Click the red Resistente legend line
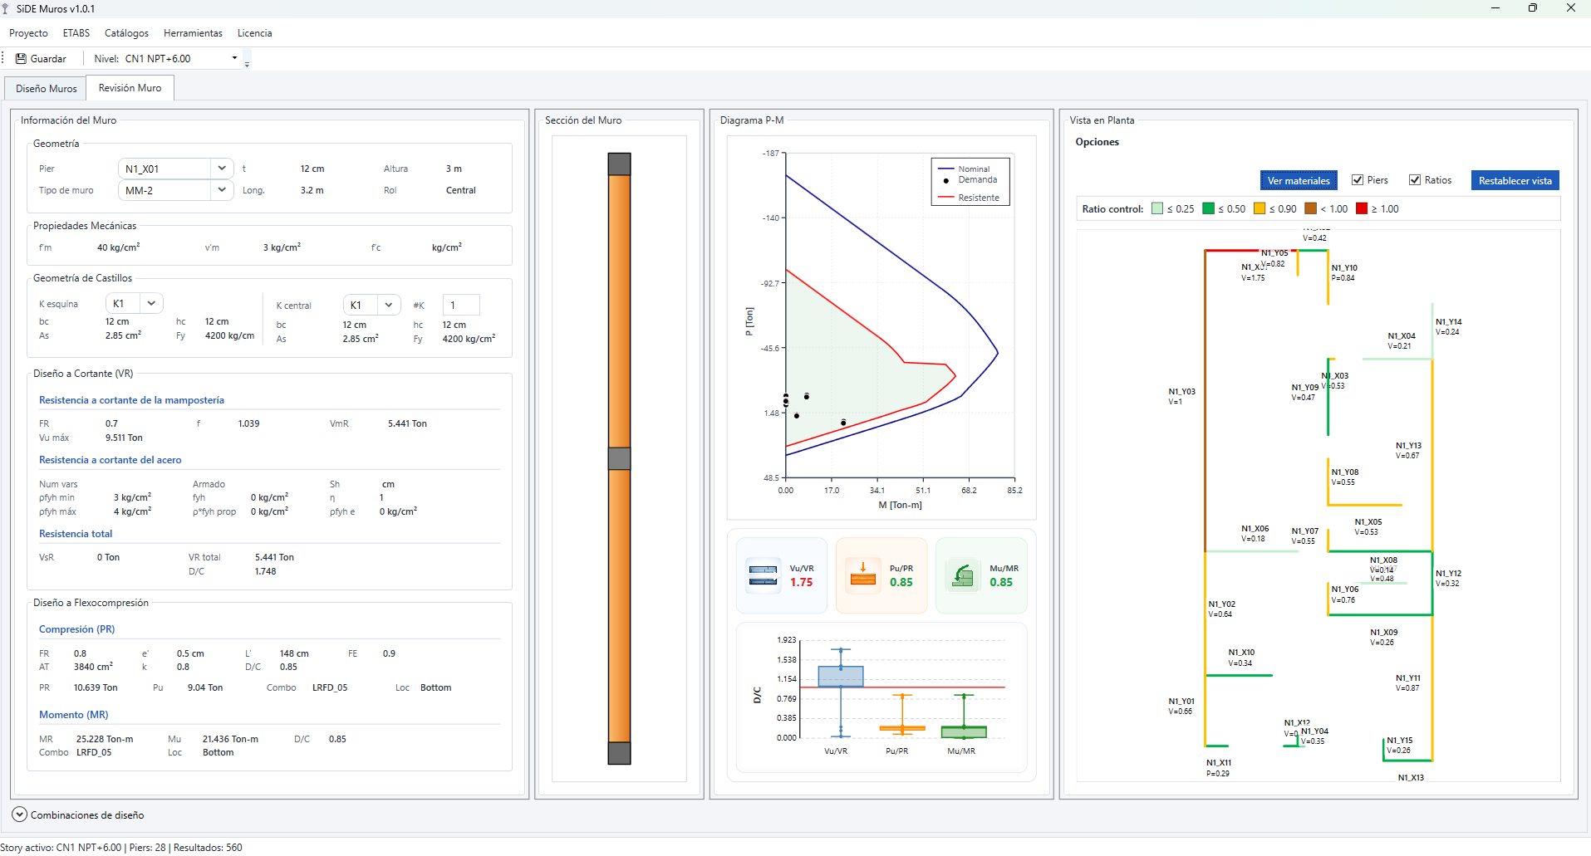This screenshot has height=856, width=1591. tap(945, 198)
